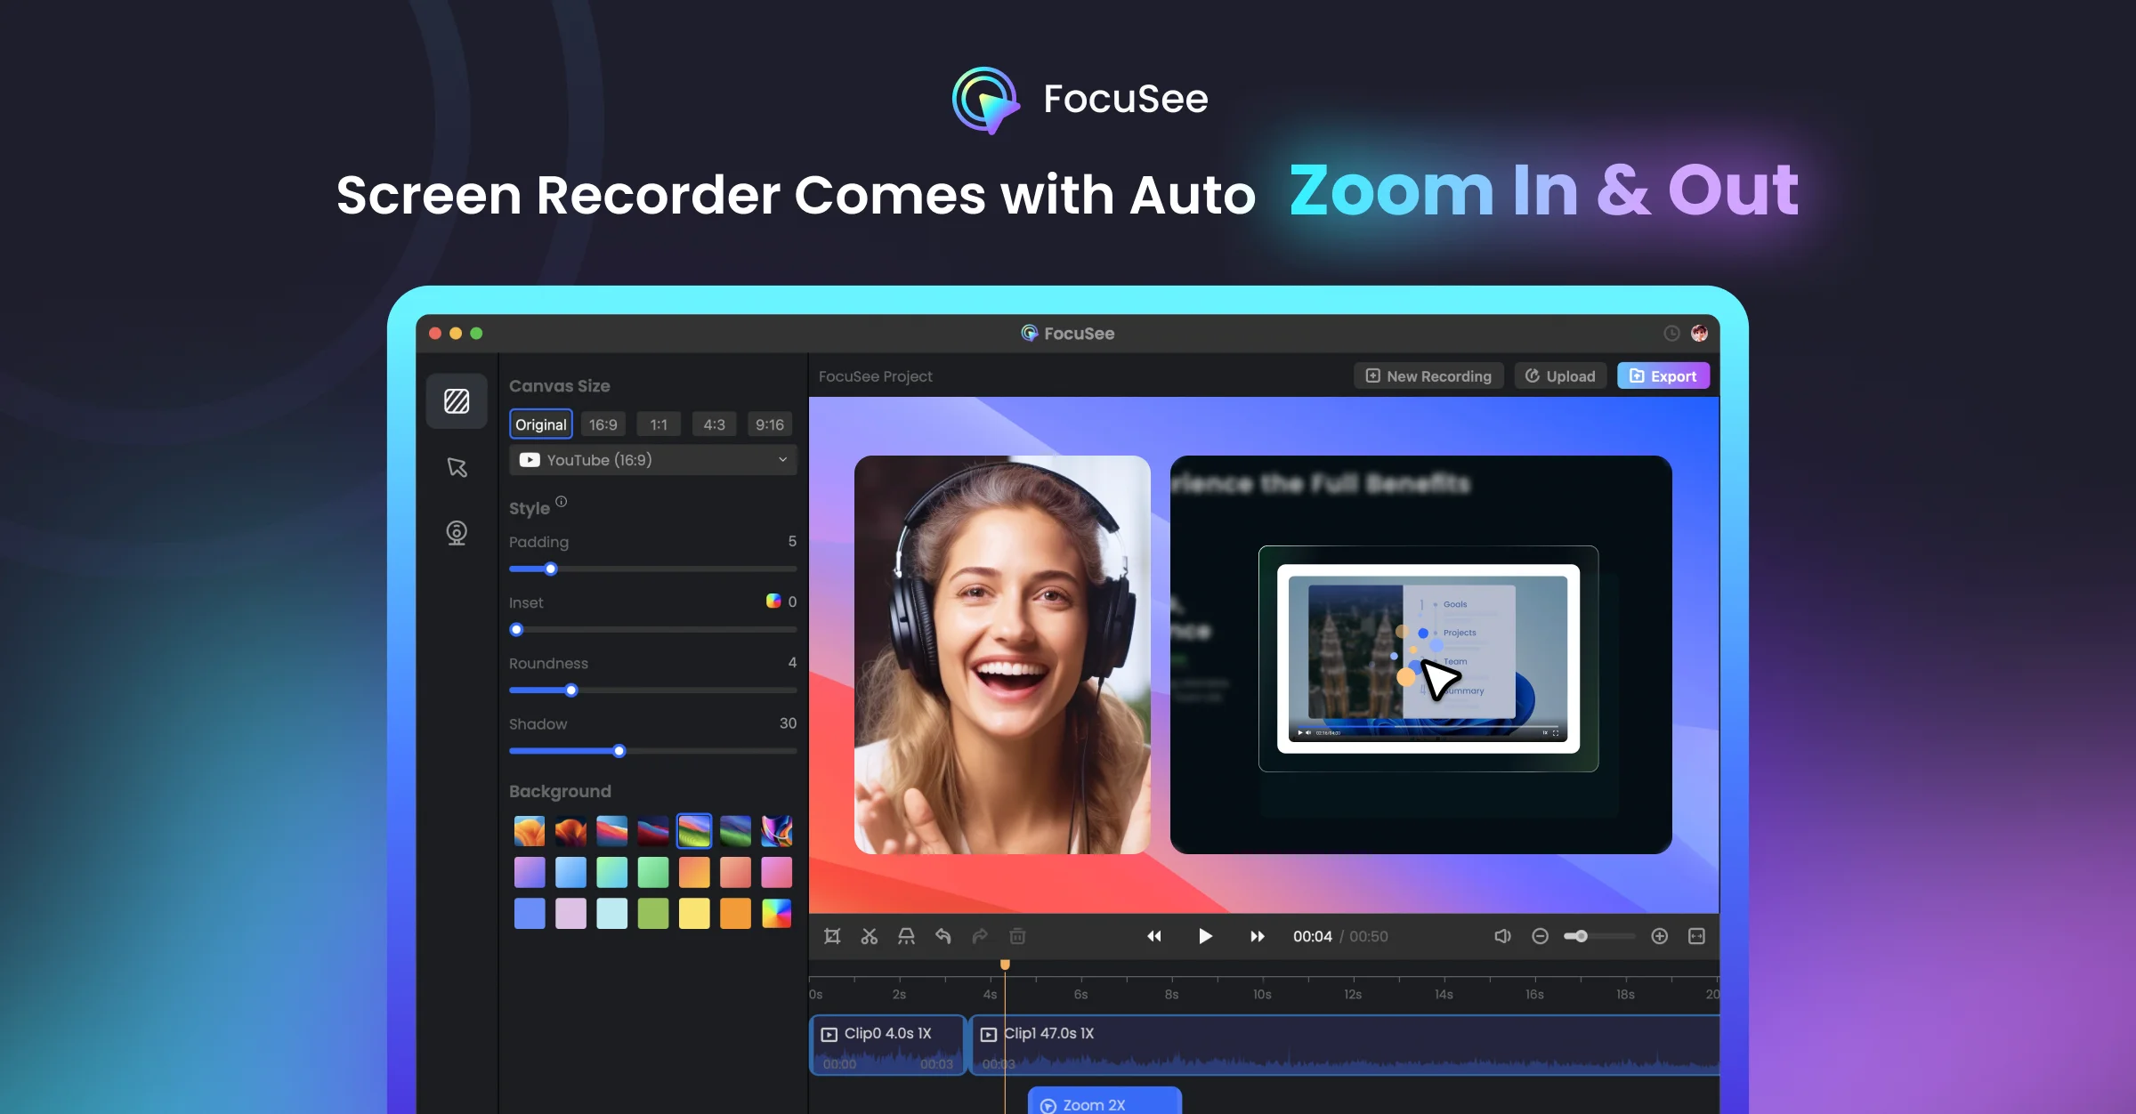Viewport: 2136px width, 1114px height.
Task: Mute audio via the speaker icon
Action: point(1502,936)
